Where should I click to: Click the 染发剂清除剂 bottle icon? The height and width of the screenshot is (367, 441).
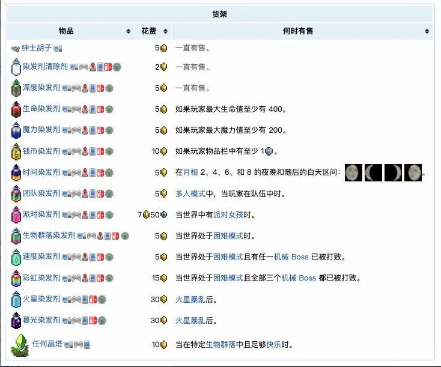pyautogui.click(x=16, y=67)
